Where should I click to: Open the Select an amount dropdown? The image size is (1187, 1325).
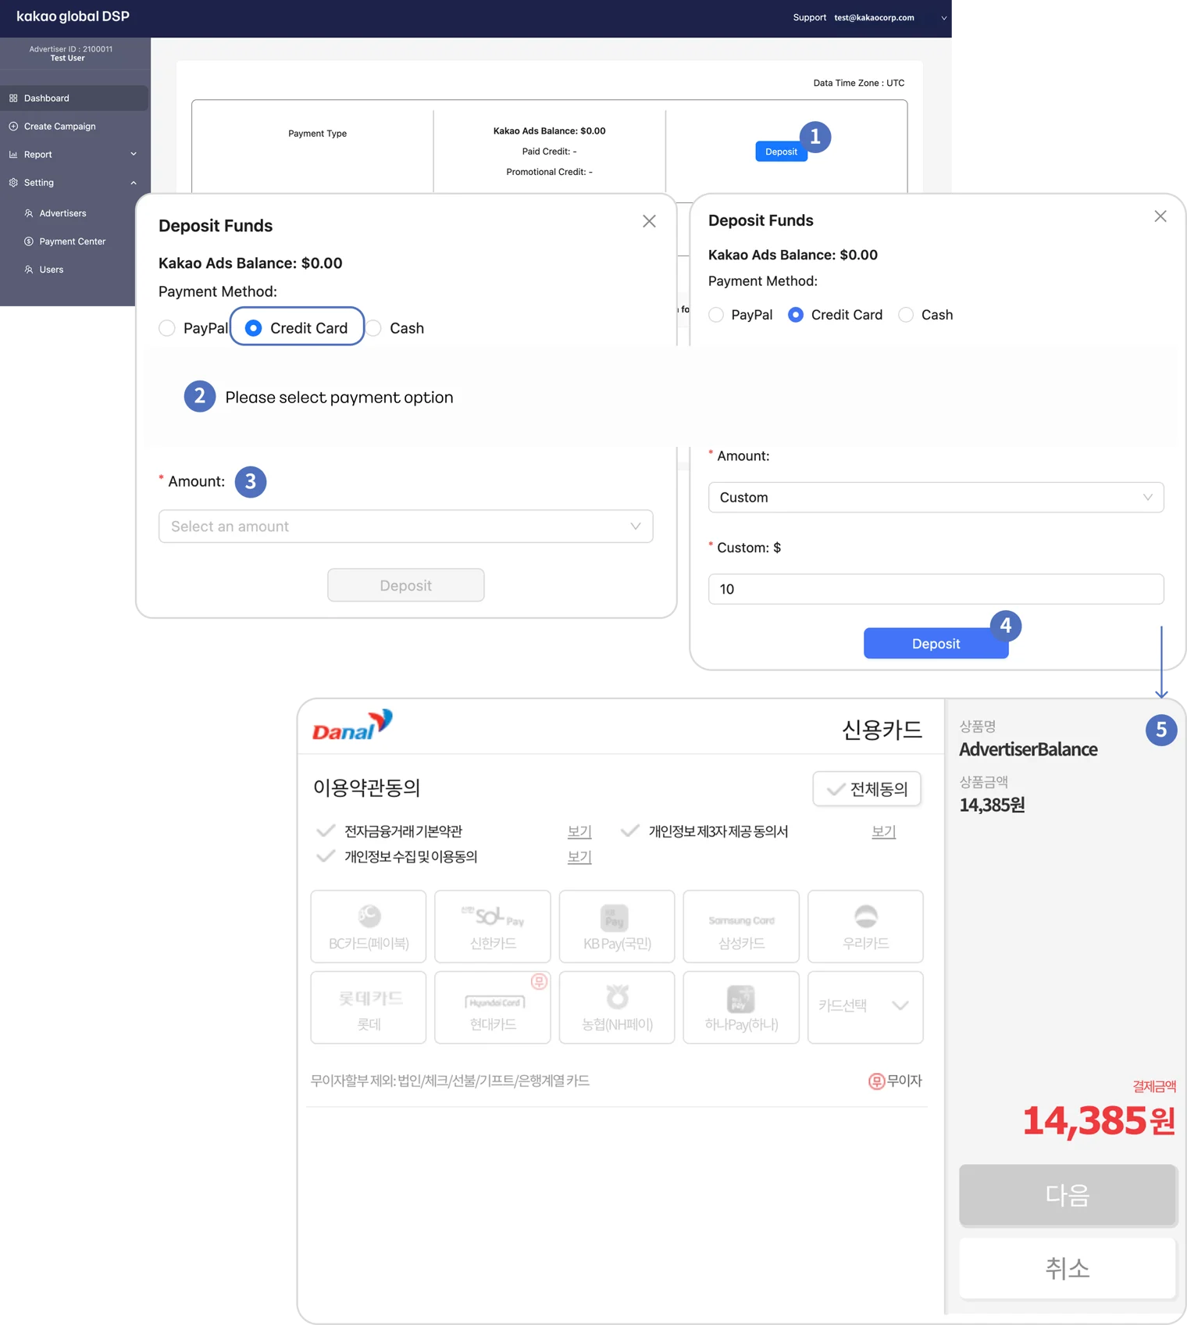pyautogui.click(x=405, y=527)
